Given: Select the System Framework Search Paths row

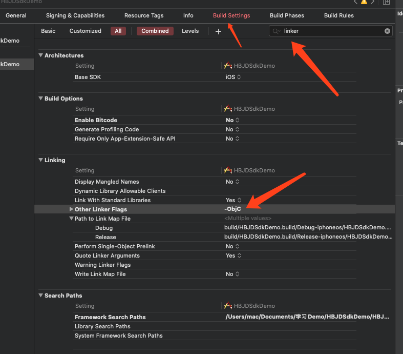Looking at the screenshot, I should click(x=215, y=336).
